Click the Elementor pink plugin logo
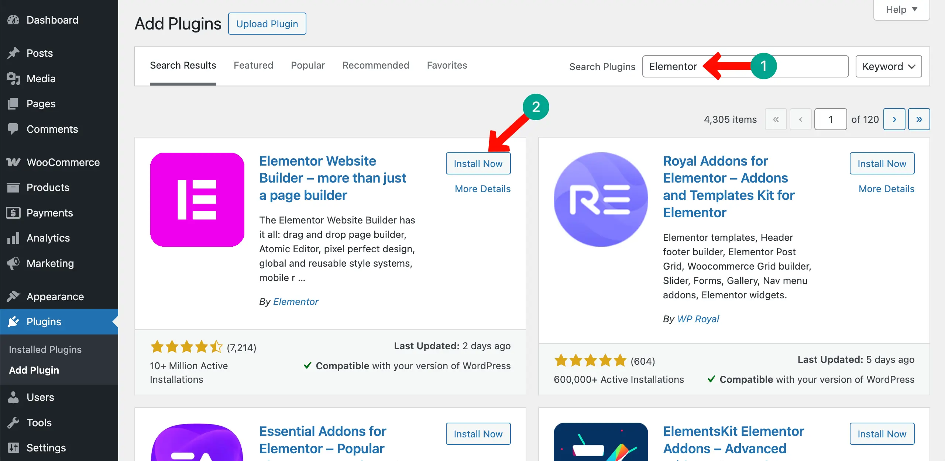The width and height of the screenshot is (945, 461). click(x=197, y=200)
